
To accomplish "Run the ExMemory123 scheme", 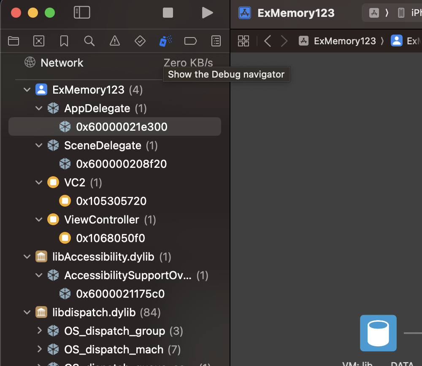I will (x=207, y=13).
